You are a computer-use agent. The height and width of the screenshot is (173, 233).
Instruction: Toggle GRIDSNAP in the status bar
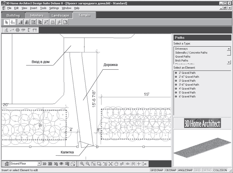(157, 170)
